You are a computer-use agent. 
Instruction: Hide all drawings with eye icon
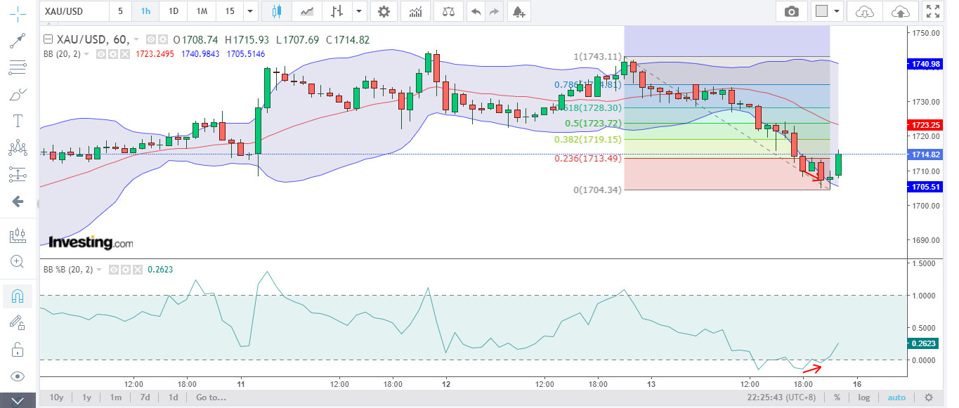tap(18, 376)
